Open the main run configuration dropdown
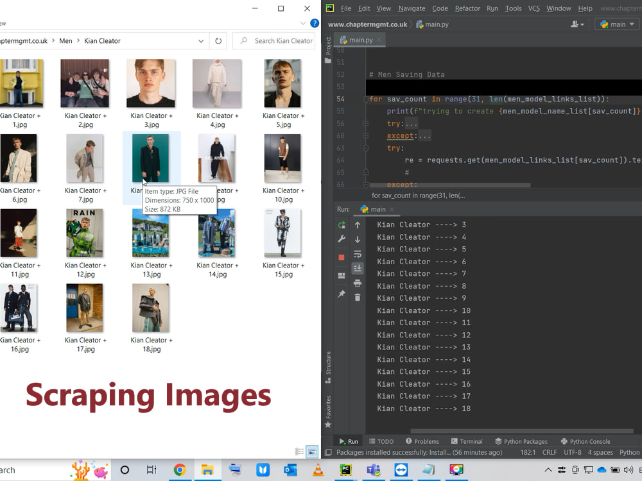Image resolution: width=642 pixels, height=481 pixels. (617, 24)
